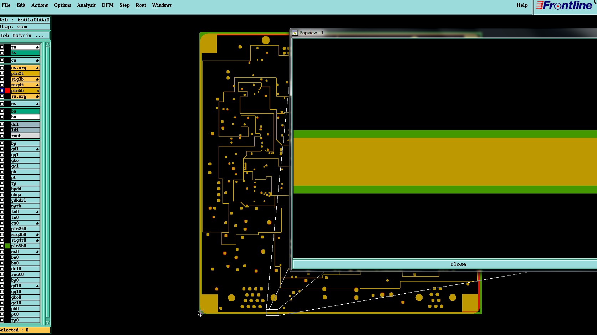
Task: Click the hand icon on layer gd10
Action: click(x=37, y=286)
